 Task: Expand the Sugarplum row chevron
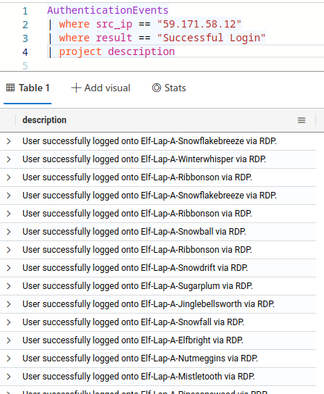pos(9,286)
